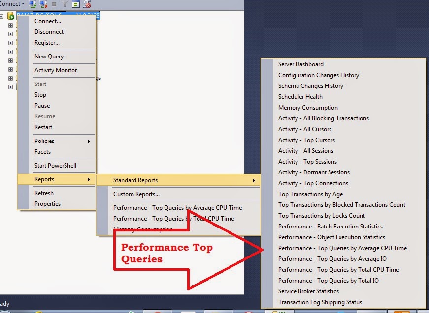Screen dimensions: 429x313
Task: Select the highlighted server name tree node
Action: click(58, 15)
